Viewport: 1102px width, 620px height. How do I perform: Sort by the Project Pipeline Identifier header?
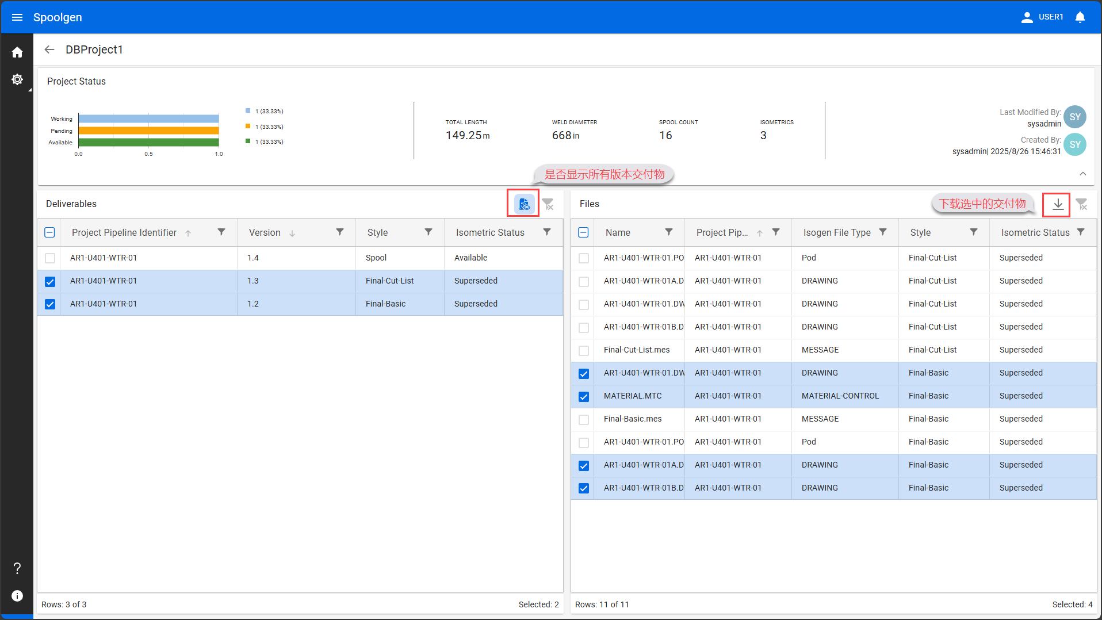point(124,232)
